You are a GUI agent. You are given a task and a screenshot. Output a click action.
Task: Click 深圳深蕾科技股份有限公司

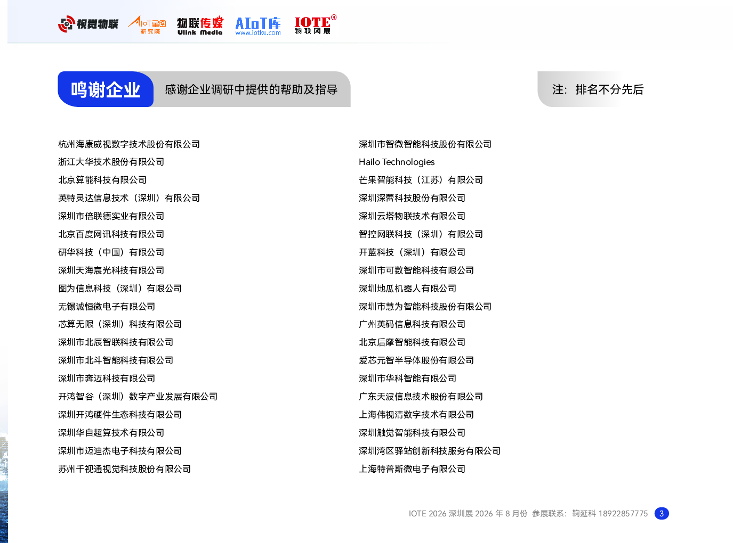[412, 198]
